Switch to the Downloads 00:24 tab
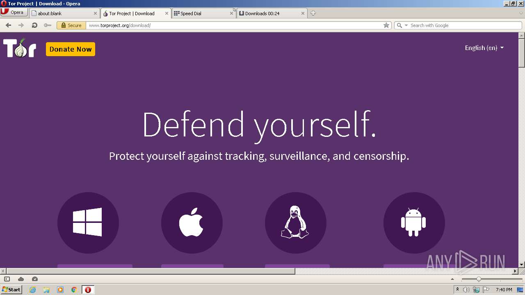 (272, 13)
